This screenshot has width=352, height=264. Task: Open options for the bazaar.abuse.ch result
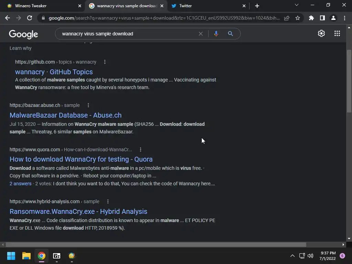[x=88, y=105]
